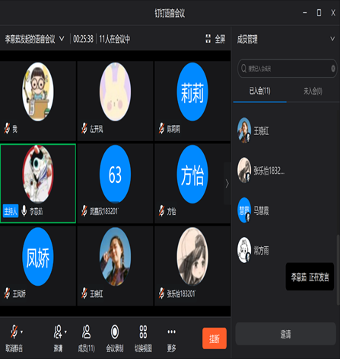Enter 全屏 fullscreen mode
This screenshot has width=340, height=359.
coord(215,39)
